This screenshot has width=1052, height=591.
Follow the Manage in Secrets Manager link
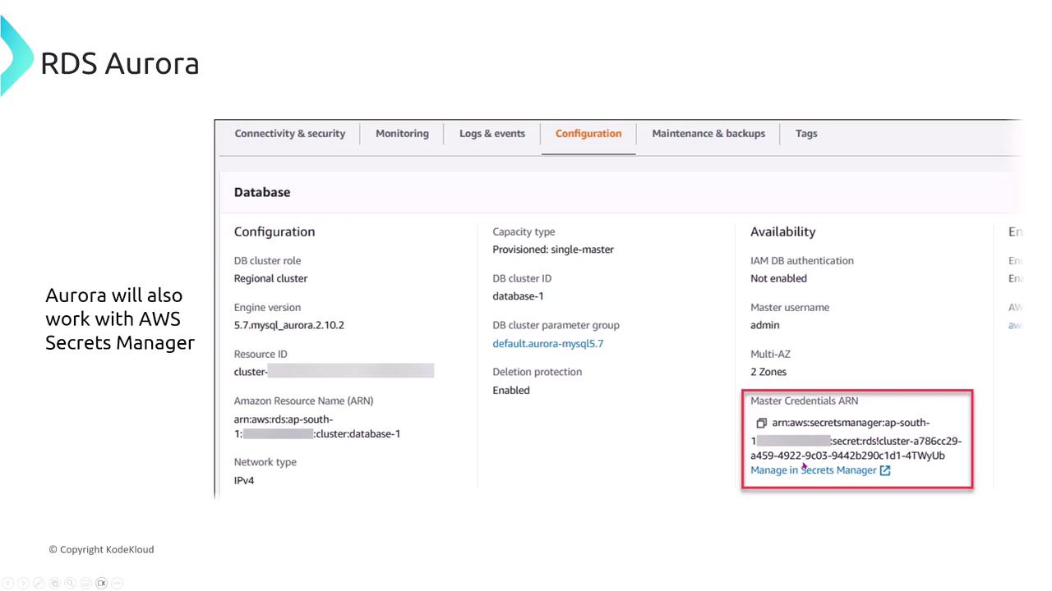813,470
